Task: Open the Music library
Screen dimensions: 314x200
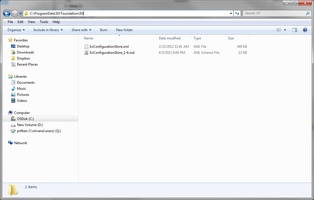Action: [x=21, y=88]
